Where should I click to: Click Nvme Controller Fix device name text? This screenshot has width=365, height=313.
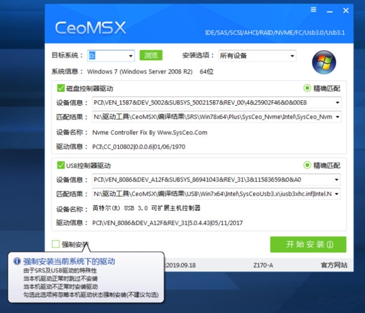pos(150,132)
